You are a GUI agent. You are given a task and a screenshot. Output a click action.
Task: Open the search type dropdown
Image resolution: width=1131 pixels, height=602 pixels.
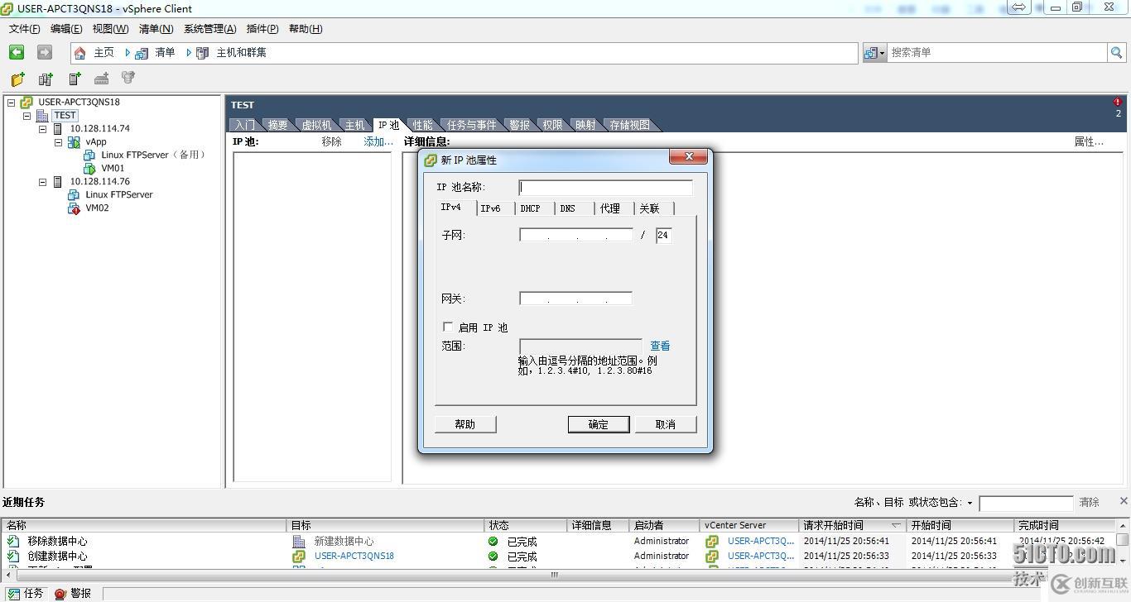pos(875,53)
